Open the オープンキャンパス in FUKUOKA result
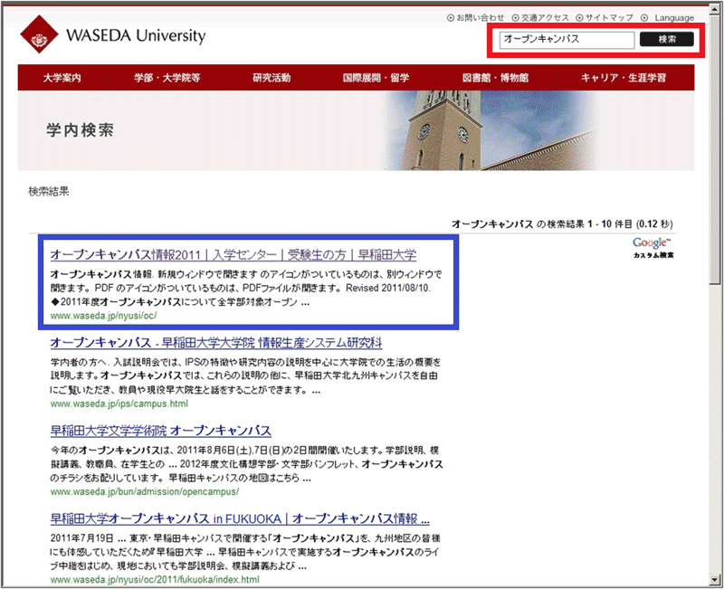724x589 pixels. click(x=239, y=518)
